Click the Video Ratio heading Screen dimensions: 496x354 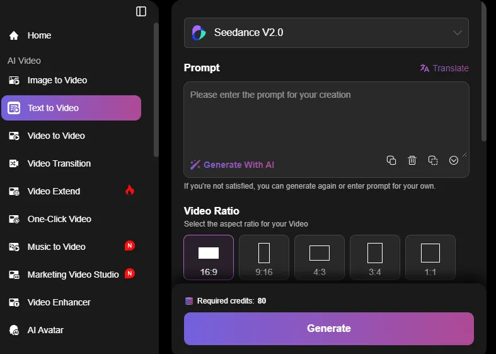click(212, 211)
